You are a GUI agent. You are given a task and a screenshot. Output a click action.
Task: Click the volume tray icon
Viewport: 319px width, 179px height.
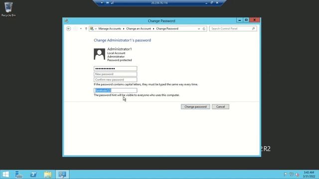(x=297, y=175)
